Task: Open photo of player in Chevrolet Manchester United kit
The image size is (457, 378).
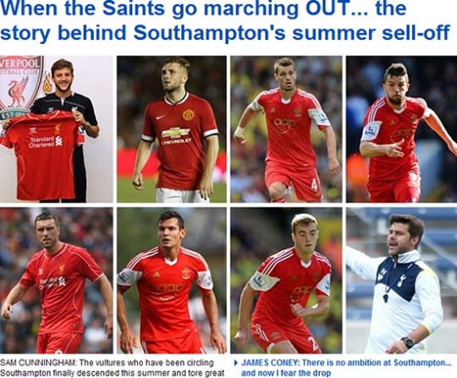Action: (171, 129)
